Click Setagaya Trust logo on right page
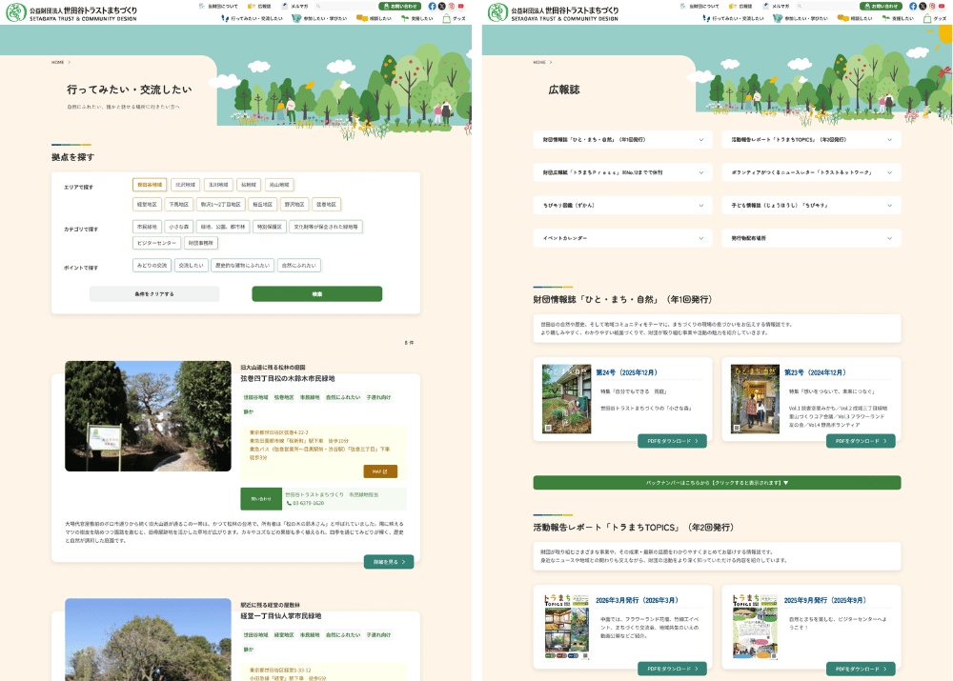 pyautogui.click(x=553, y=12)
